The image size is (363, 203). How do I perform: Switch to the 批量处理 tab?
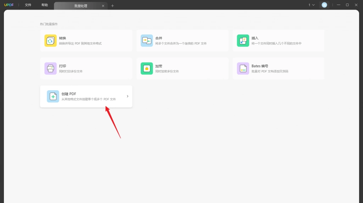80,6
